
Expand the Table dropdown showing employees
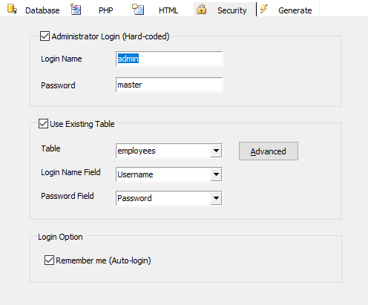click(x=216, y=151)
